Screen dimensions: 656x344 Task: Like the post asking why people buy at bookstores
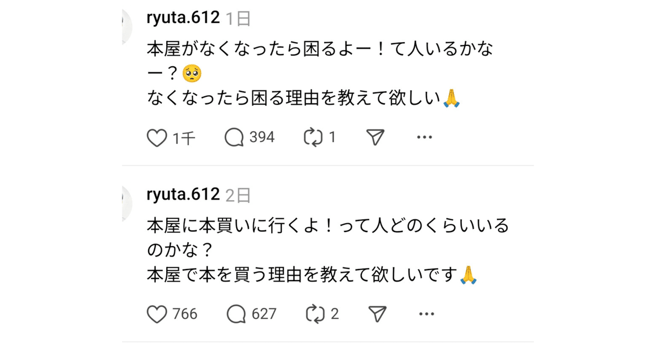157,313
